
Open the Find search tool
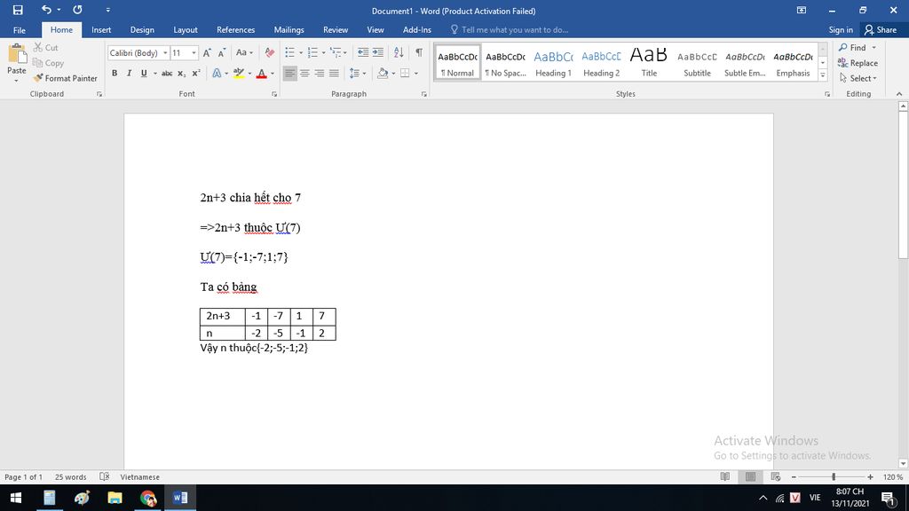click(x=852, y=48)
